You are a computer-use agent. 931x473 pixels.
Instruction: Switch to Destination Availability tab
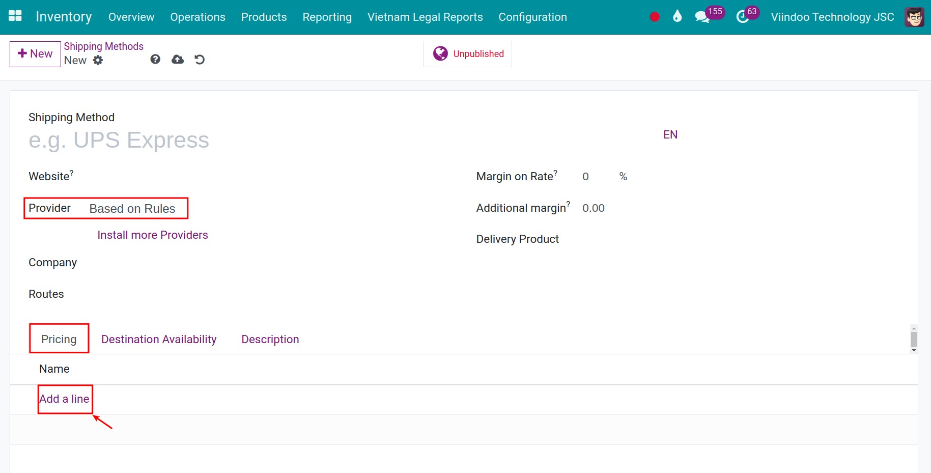point(159,339)
